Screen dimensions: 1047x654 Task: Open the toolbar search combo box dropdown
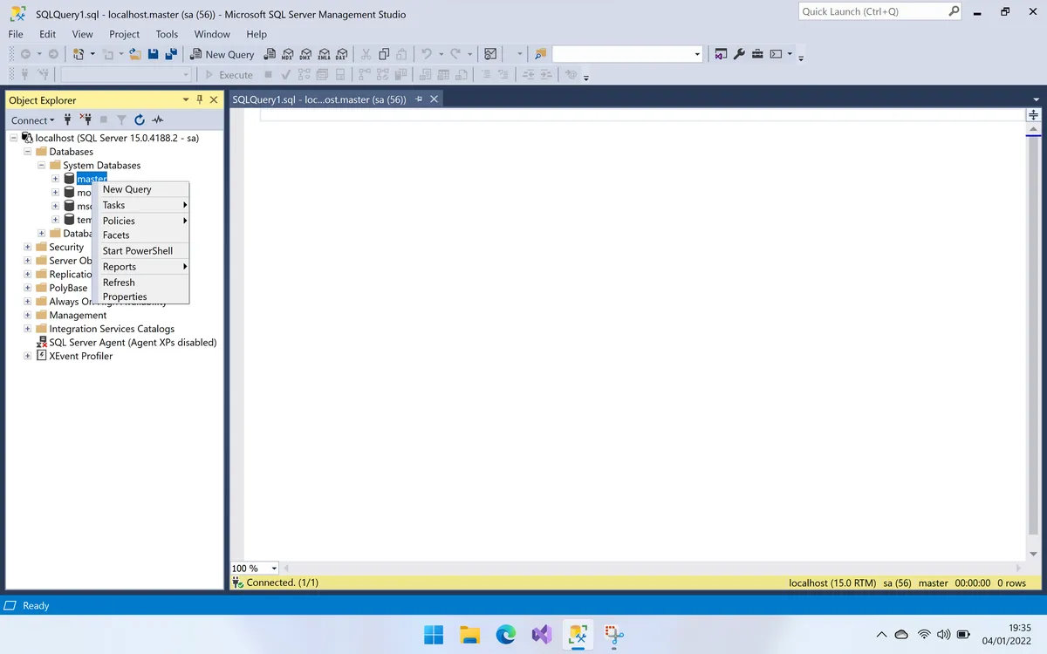(697, 54)
